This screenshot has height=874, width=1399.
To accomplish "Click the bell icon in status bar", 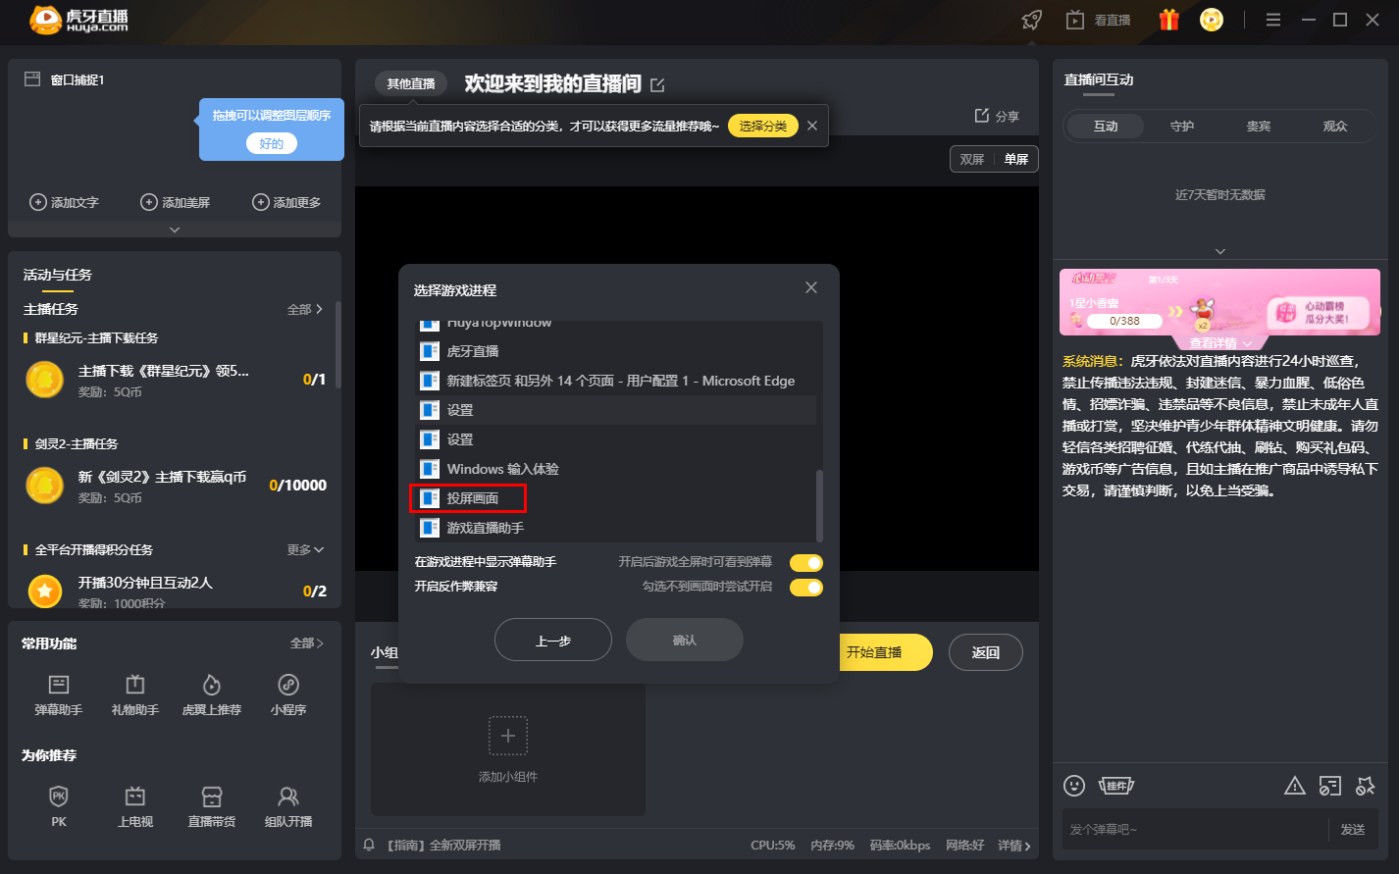I will [x=370, y=845].
